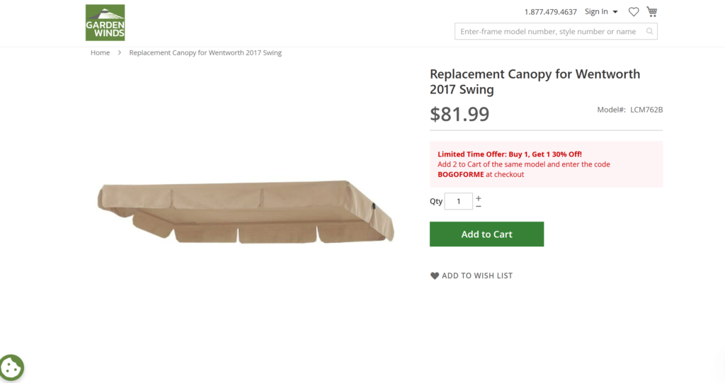Go to the Home breadcrumb

pos(100,53)
